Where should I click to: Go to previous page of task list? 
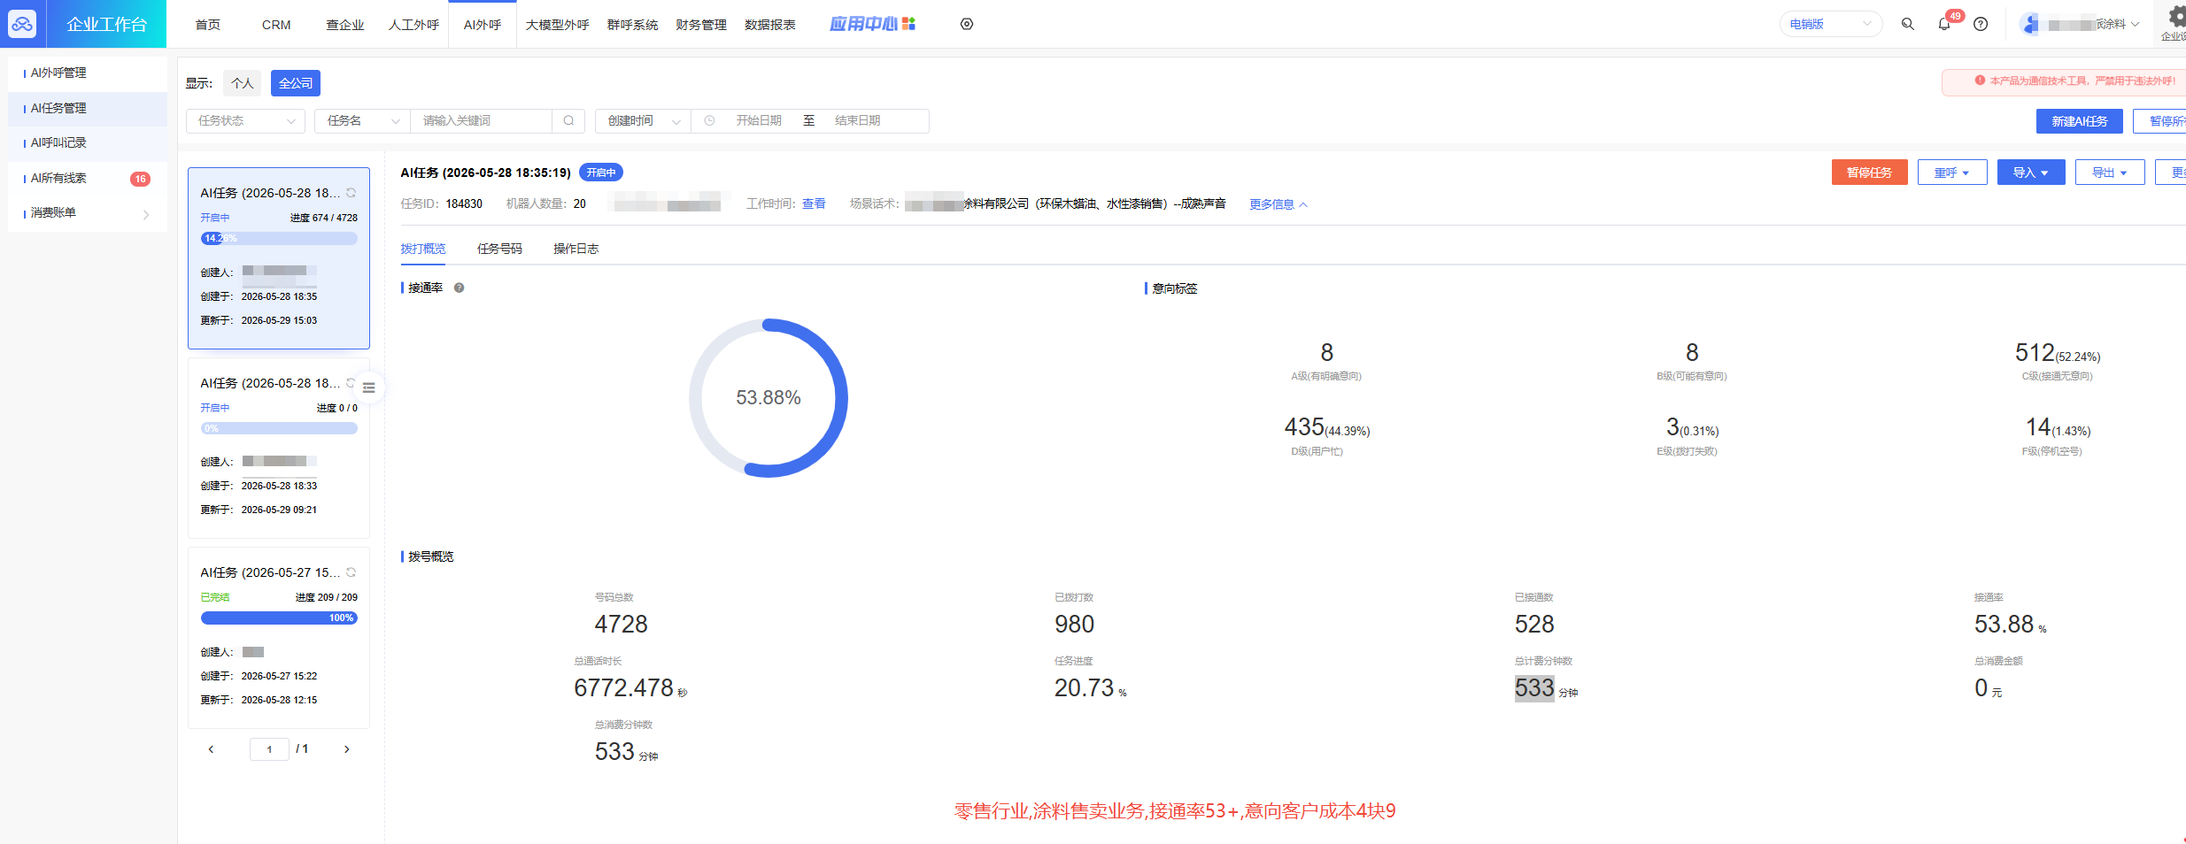[211, 749]
